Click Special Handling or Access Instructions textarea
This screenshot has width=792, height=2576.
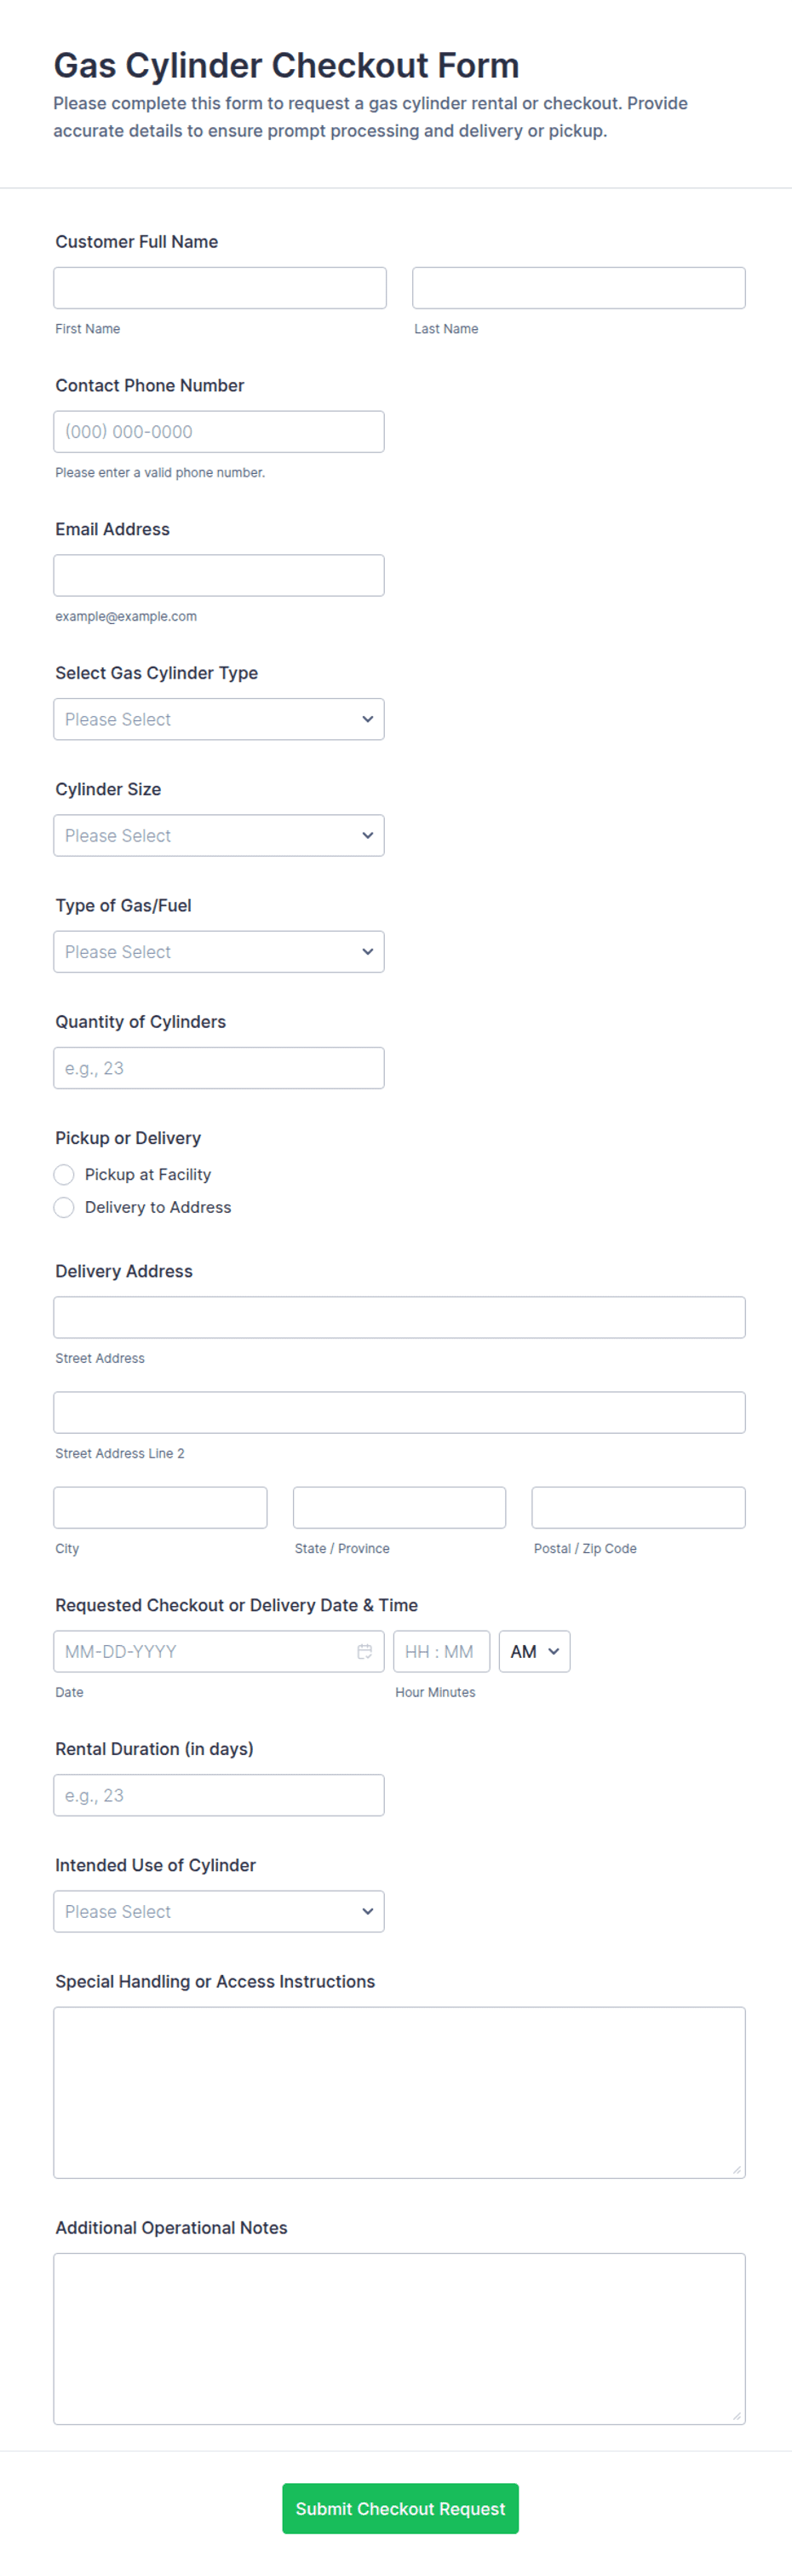coord(399,2092)
